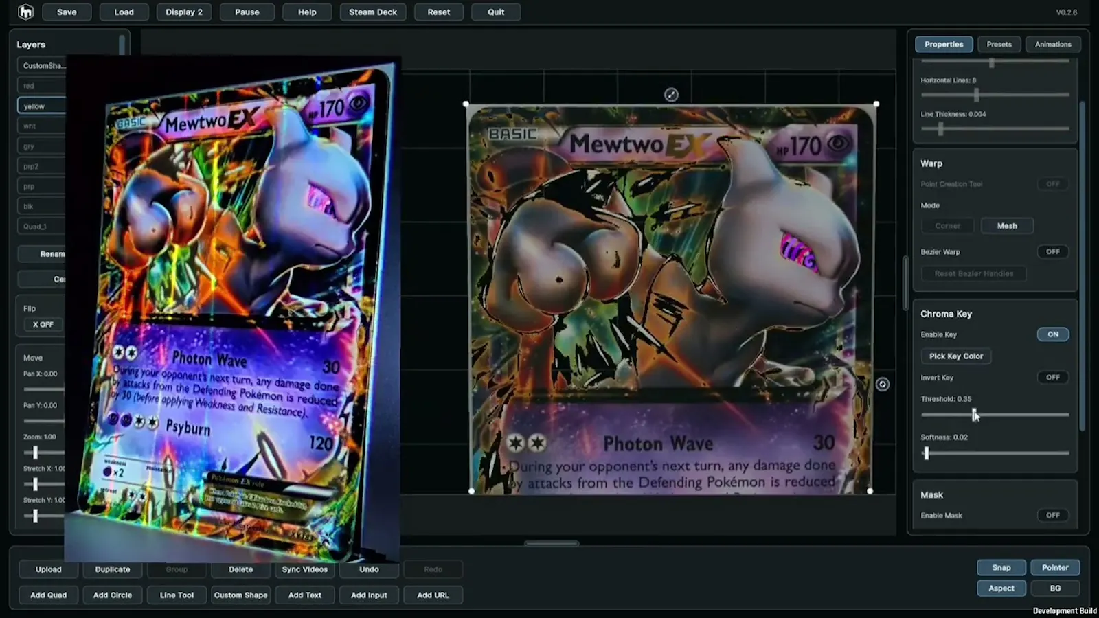
Task: Click the Upload button
Action: click(48, 569)
